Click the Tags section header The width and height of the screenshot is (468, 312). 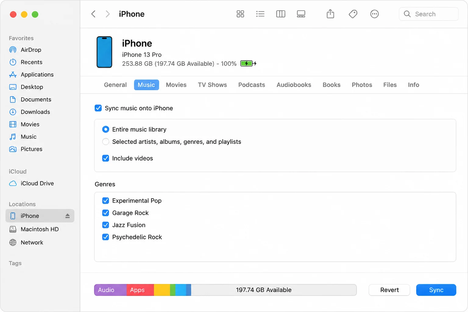15,263
